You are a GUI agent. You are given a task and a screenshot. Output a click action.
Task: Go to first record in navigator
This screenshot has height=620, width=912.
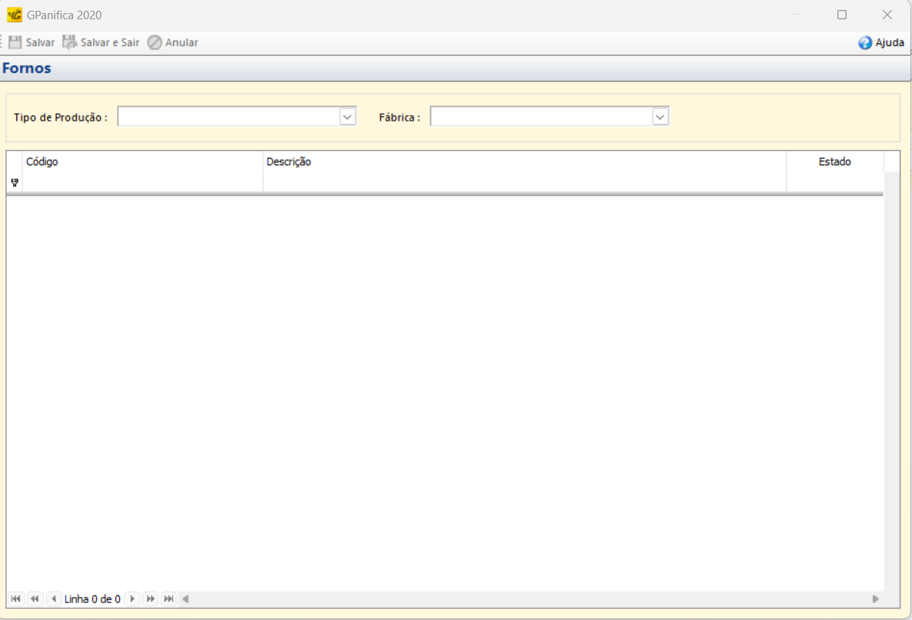click(15, 598)
